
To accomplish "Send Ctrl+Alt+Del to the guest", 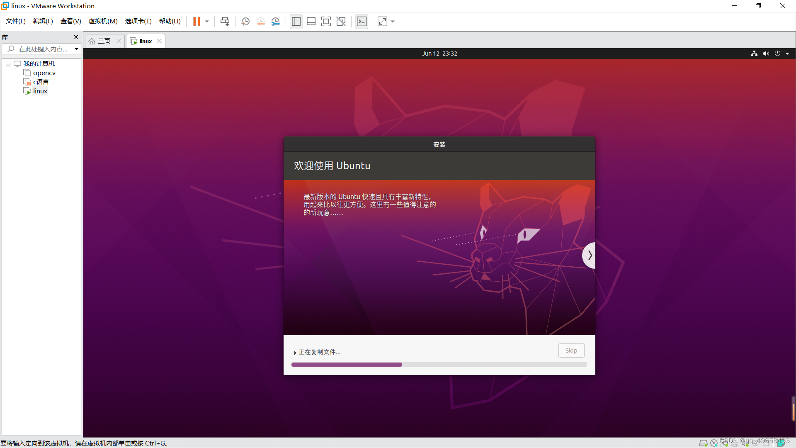I will pos(224,21).
